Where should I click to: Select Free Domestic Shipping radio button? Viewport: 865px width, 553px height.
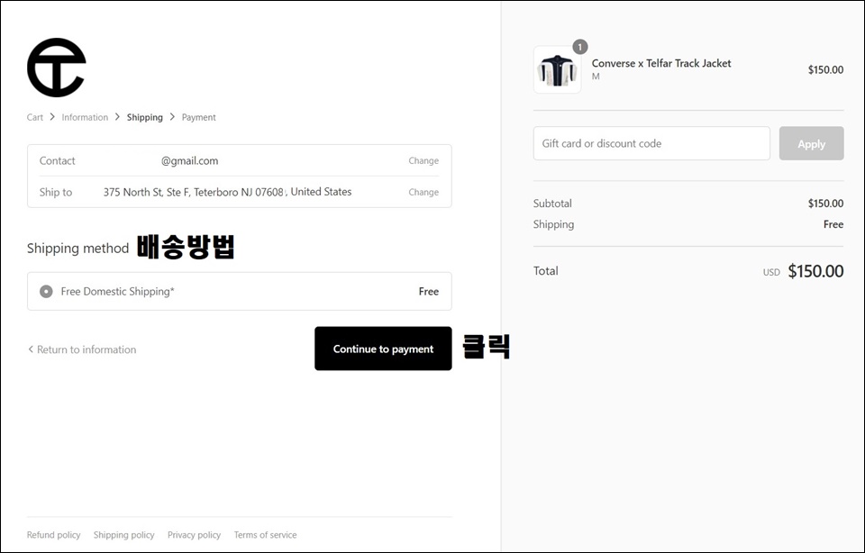pyautogui.click(x=46, y=291)
